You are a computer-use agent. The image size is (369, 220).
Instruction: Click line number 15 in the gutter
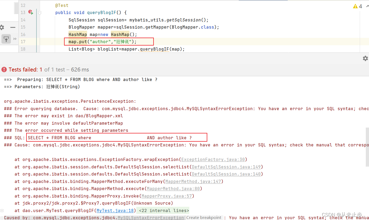pyautogui.click(x=23, y=27)
